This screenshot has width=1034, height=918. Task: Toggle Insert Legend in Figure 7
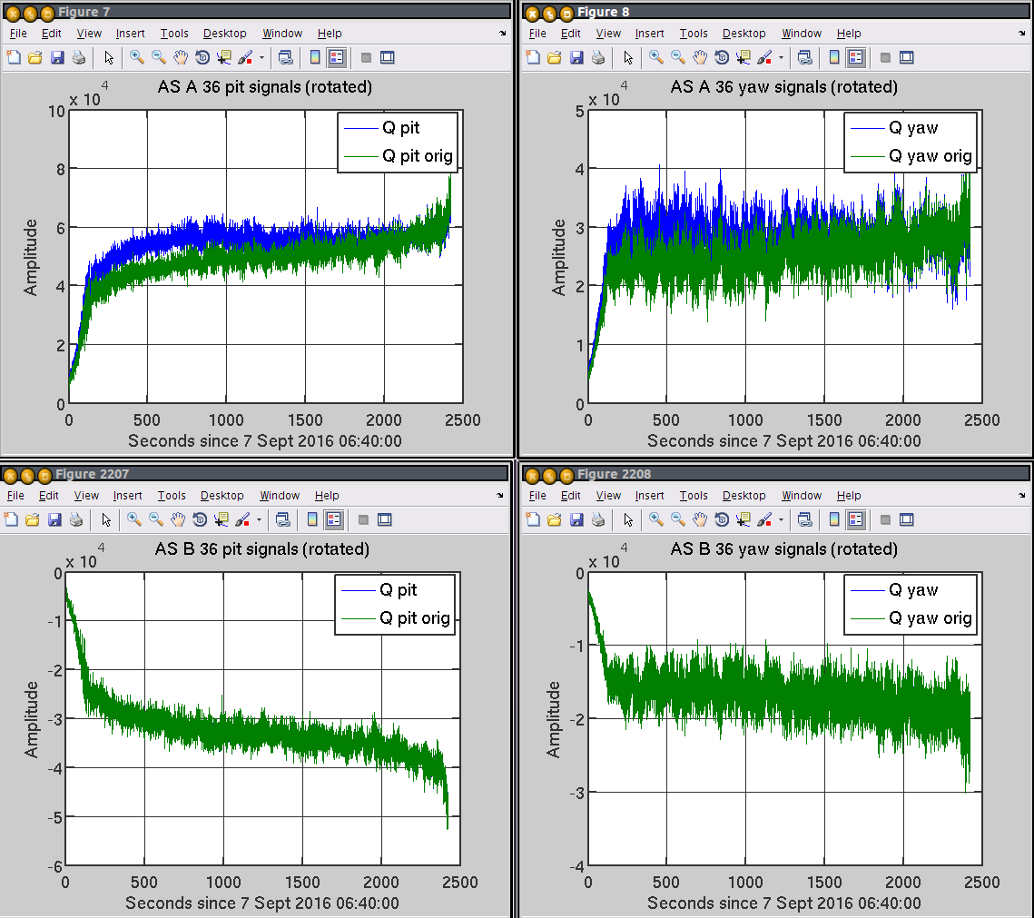336,58
